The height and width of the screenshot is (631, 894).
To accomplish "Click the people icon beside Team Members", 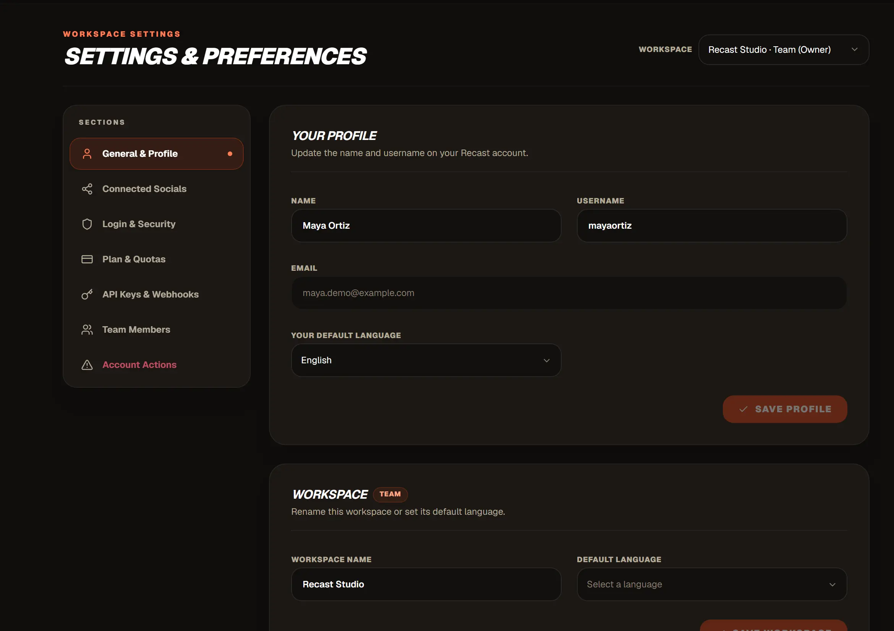I will pos(87,330).
